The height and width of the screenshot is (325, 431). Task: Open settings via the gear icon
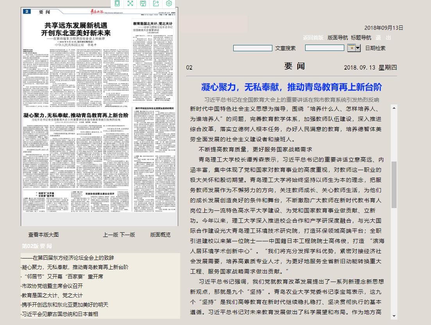coord(169,4)
